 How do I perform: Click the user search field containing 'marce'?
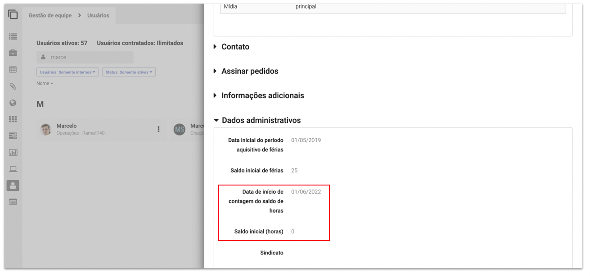click(85, 57)
